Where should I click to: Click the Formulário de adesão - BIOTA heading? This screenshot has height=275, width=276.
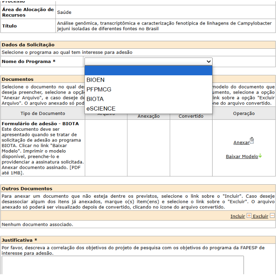pos(40,124)
